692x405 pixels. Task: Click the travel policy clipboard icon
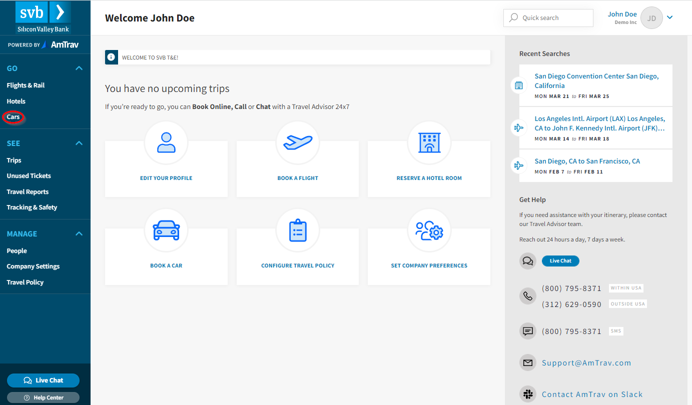tap(298, 230)
